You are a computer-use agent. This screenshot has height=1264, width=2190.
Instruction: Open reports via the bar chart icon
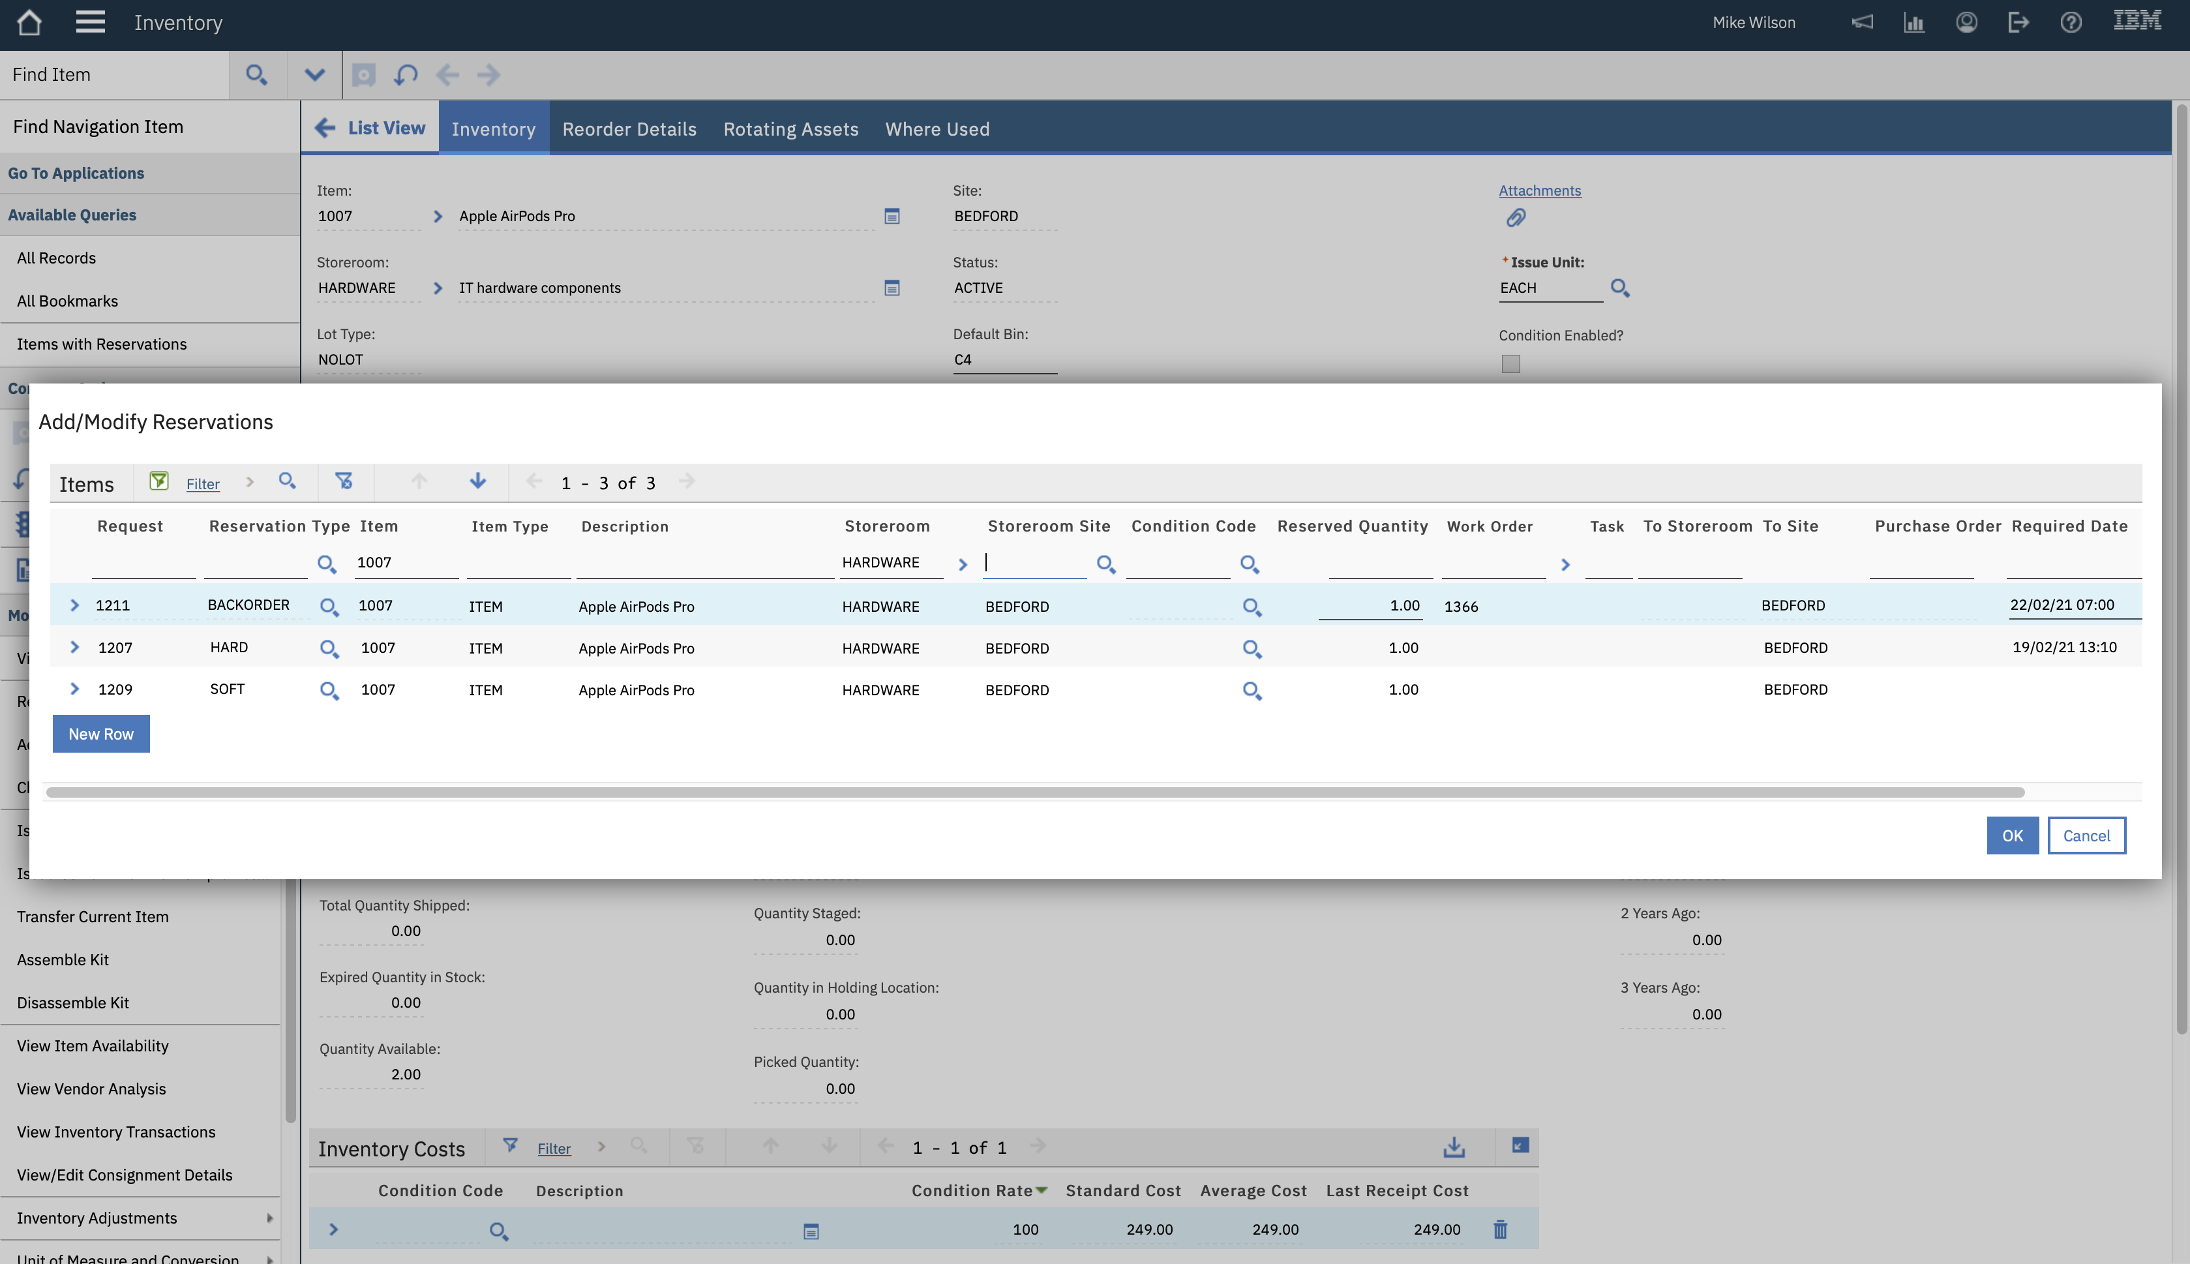pyautogui.click(x=1914, y=23)
